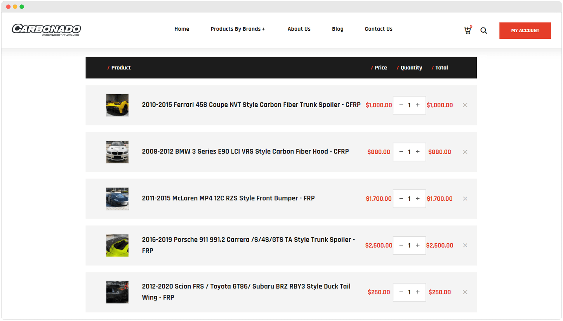Open McLaren MP4 12C Front Bumper link
The image size is (563, 321).
(x=228, y=198)
